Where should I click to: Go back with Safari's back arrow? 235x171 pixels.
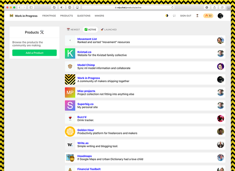click(20, 7)
